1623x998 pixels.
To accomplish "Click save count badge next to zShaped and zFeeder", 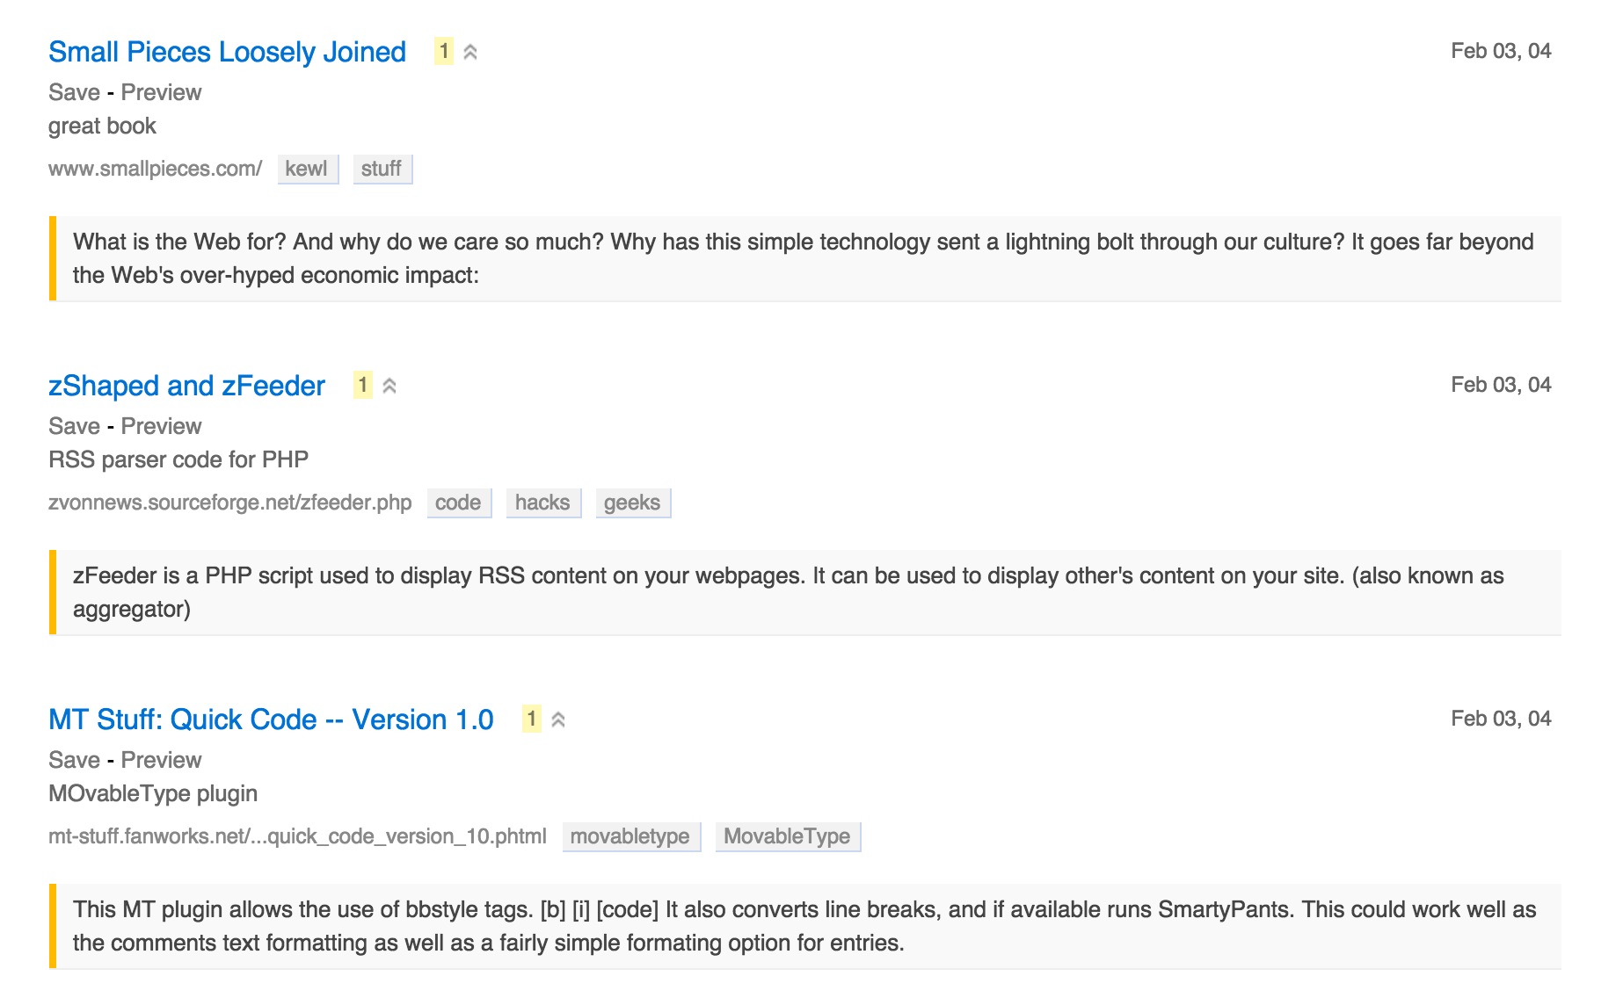I will pos(362,386).
